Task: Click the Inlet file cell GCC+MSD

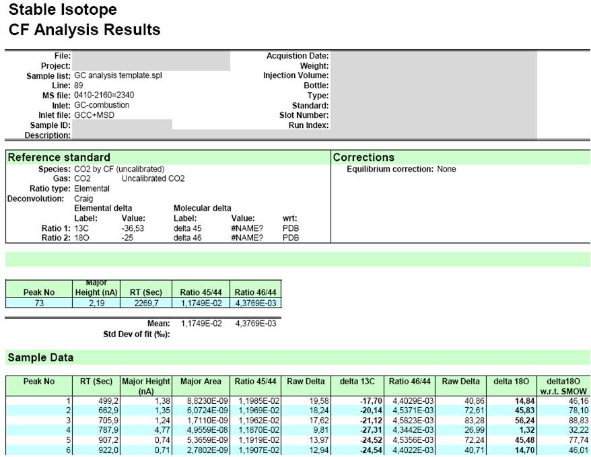Action: [94, 115]
